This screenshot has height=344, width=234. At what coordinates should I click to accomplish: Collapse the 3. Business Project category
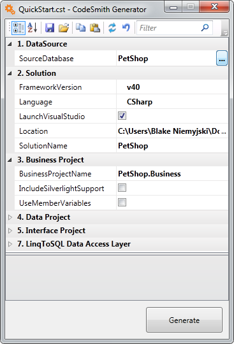tap(10, 160)
